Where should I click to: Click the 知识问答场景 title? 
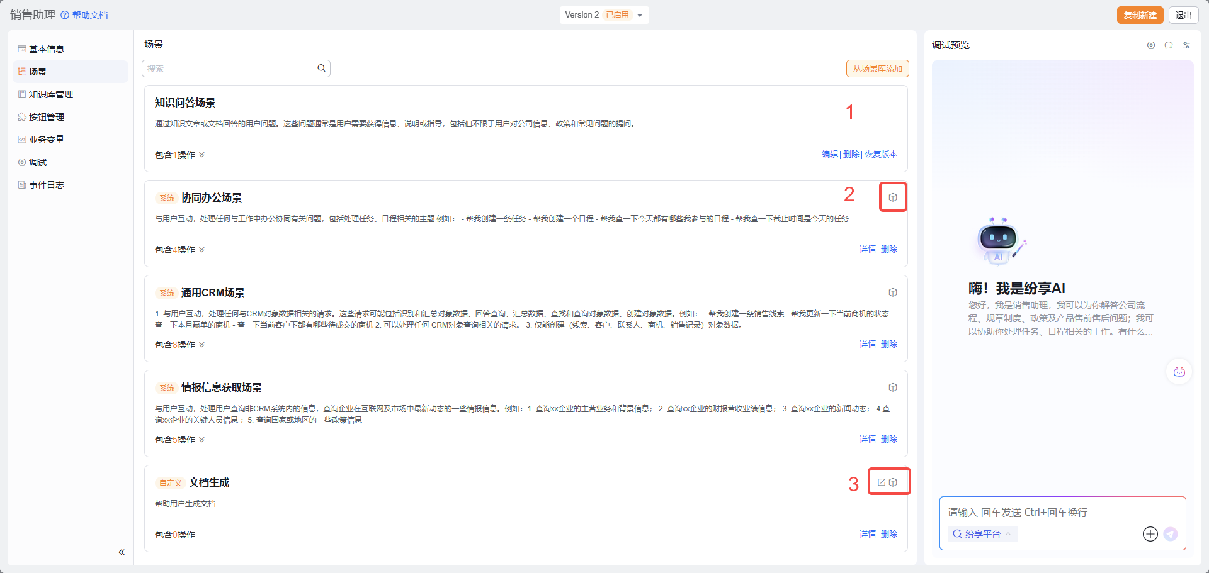[185, 103]
